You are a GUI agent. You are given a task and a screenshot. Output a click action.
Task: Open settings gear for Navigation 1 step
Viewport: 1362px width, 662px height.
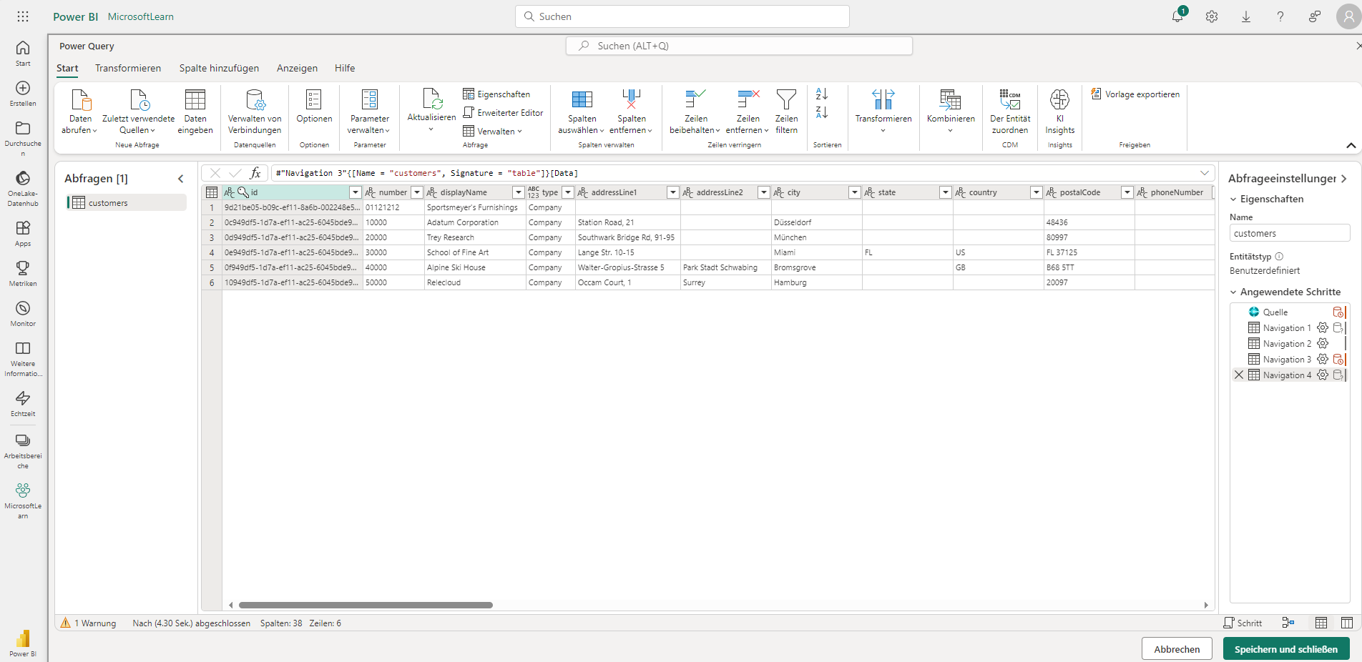tap(1323, 328)
